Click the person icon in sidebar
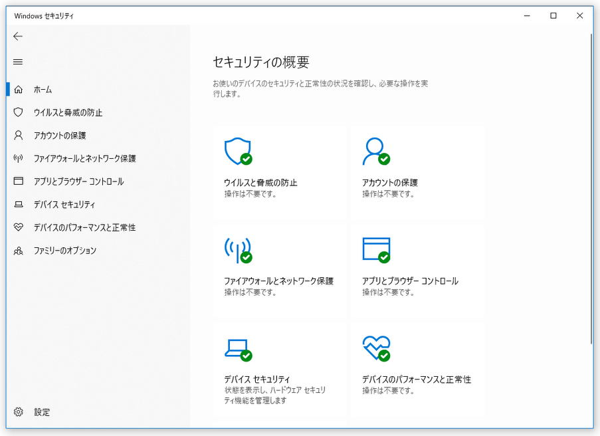The width and height of the screenshot is (600, 436). [x=19, y=135]
